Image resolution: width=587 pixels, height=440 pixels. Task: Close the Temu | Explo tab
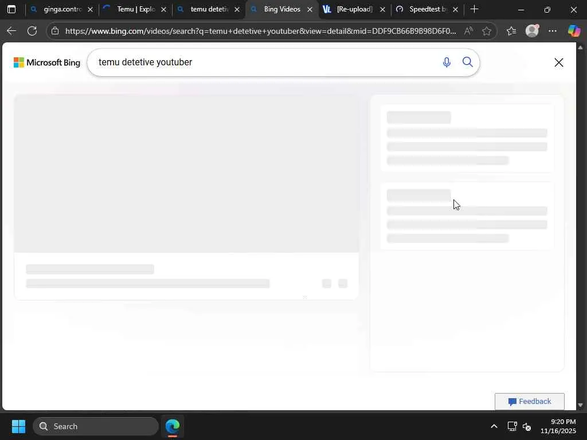(163, 10)
